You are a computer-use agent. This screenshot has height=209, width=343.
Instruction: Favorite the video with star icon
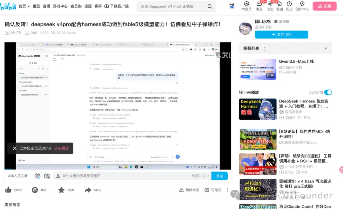pos(62,190)
